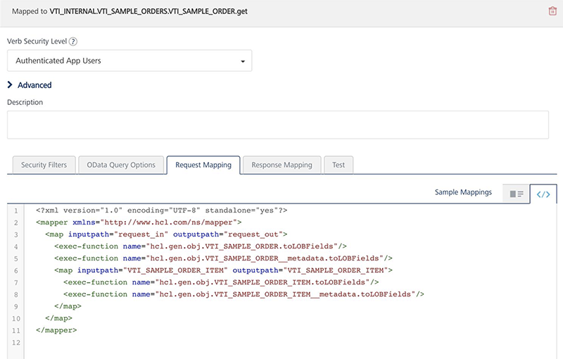Click the mapped operation name in header
This screenshot has height=359, width=563.
click(148, 12)
